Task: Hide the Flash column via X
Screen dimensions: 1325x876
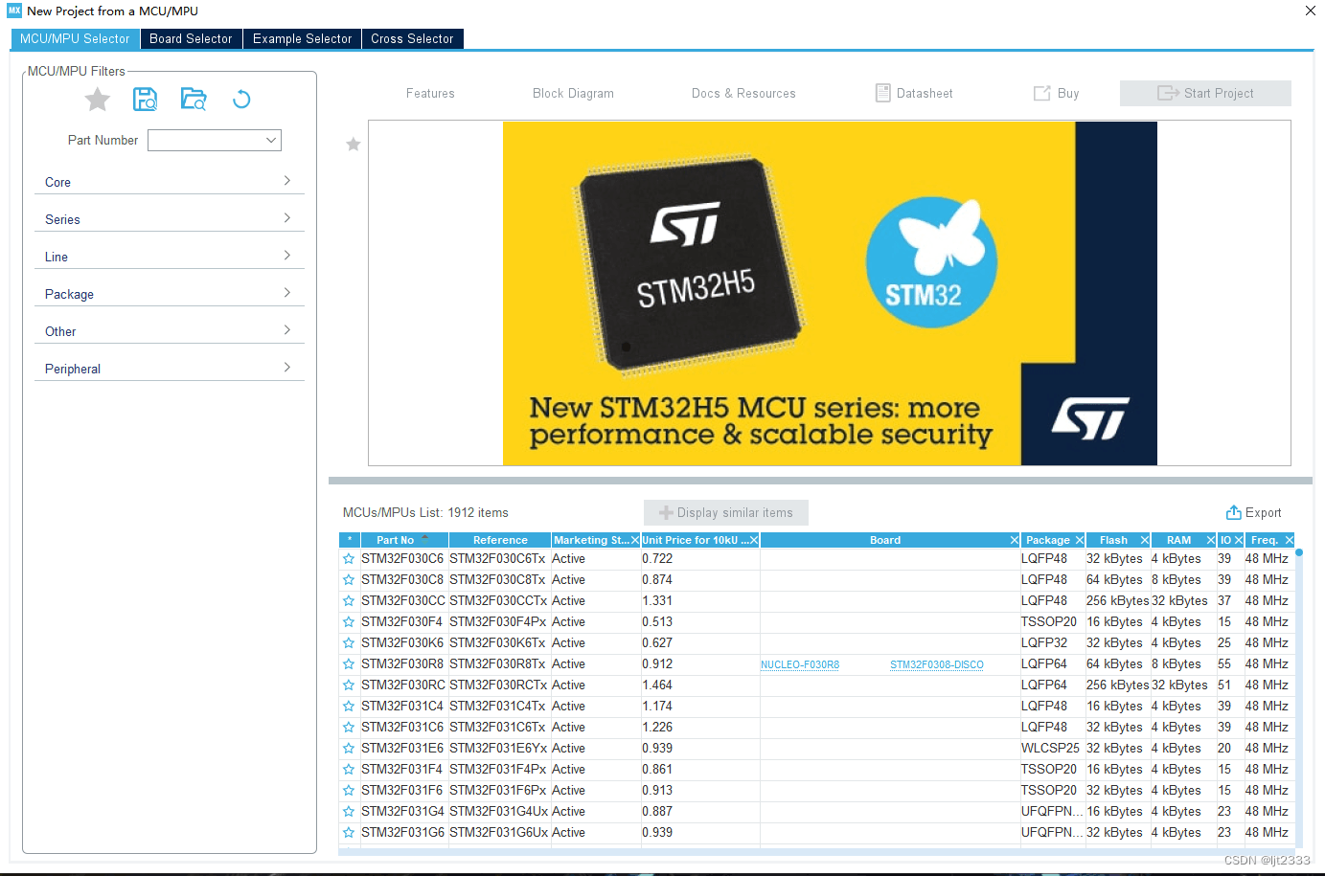Action: [1145, 541]
